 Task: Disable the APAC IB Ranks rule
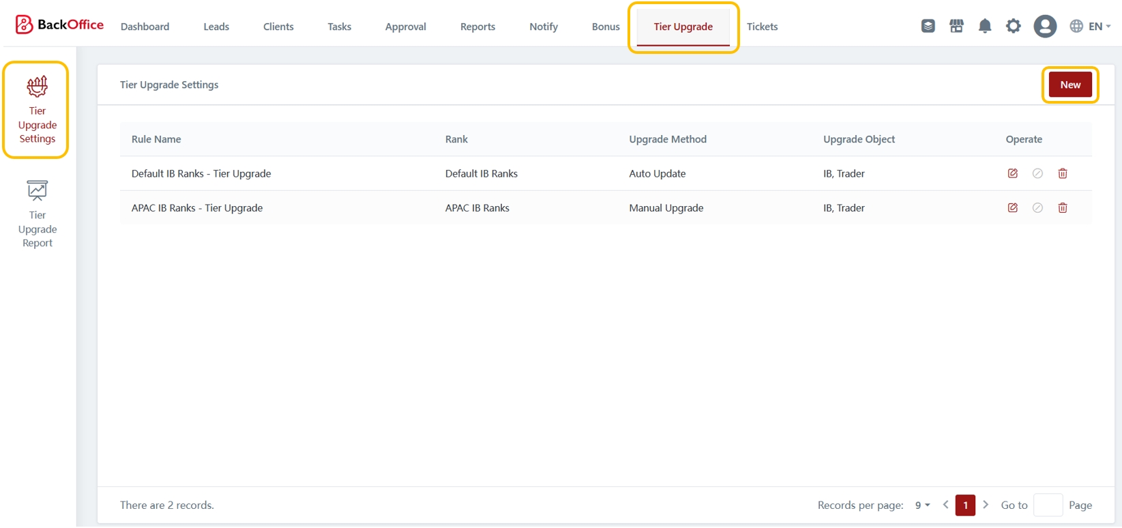1037,208
